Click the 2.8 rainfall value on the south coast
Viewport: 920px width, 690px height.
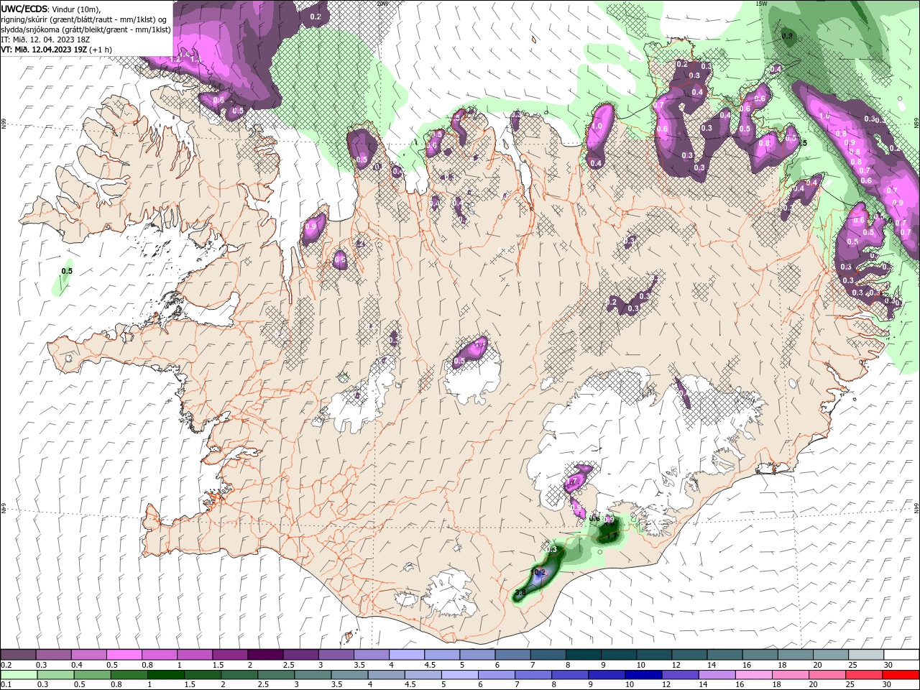(520, 593)
